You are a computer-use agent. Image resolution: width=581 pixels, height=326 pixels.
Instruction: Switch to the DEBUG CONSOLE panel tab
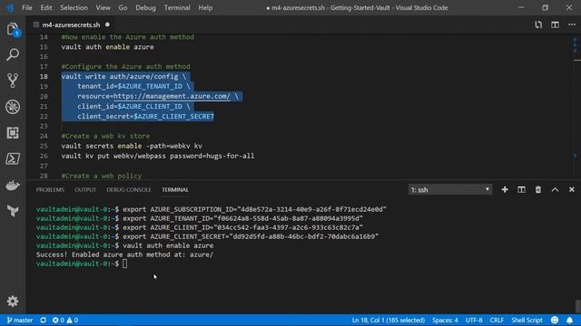[x=129, y=189]
